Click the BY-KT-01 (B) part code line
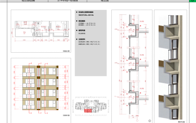The width and height of the screenshot is (196, 123). [x=87, y=25]
